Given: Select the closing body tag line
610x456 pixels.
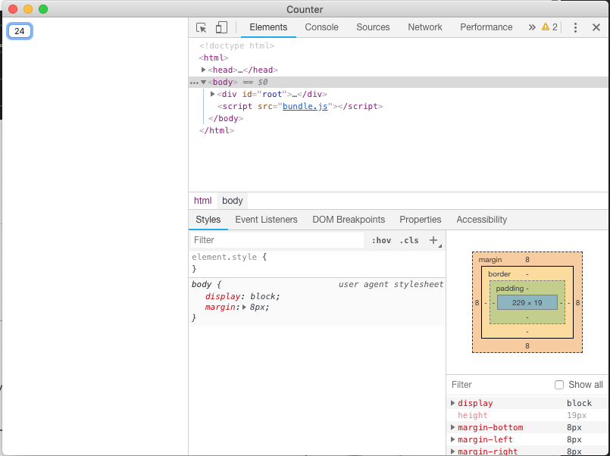Looking at the screenshot, I should [226, 118].
